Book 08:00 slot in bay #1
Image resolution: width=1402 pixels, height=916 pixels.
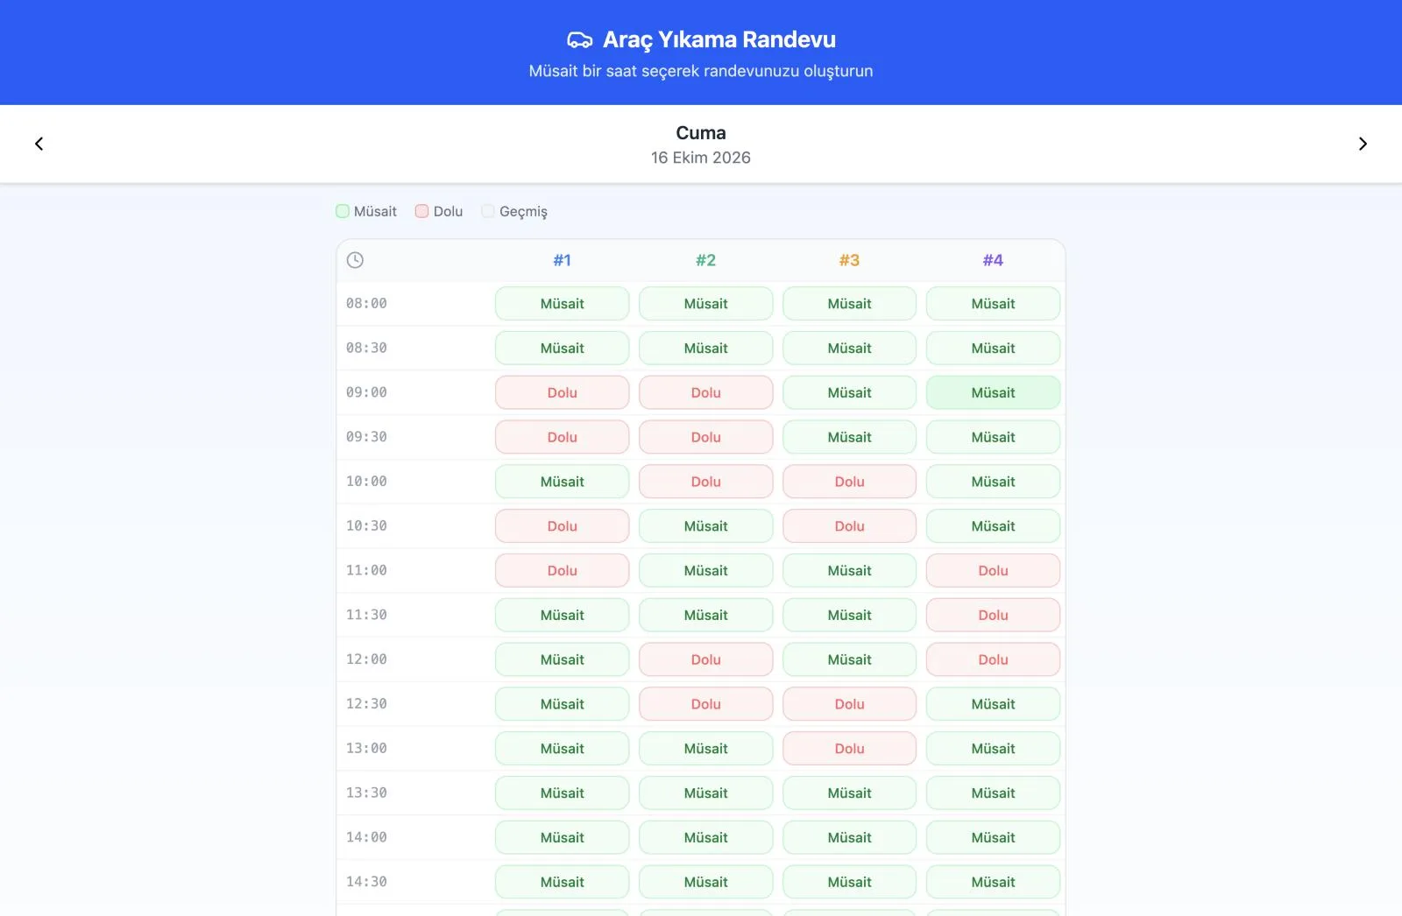563,304
